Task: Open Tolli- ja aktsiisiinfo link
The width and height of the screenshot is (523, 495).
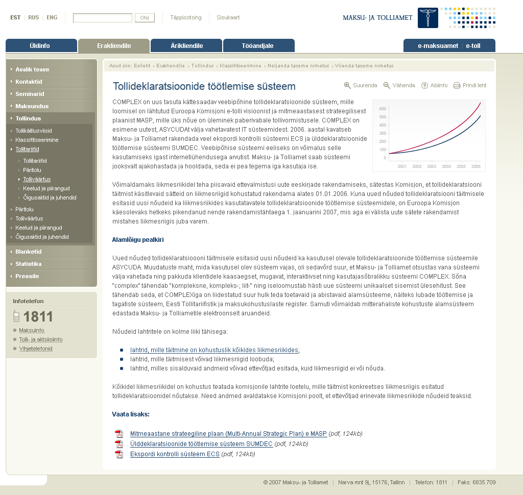Action: click(x=41, y=340)
